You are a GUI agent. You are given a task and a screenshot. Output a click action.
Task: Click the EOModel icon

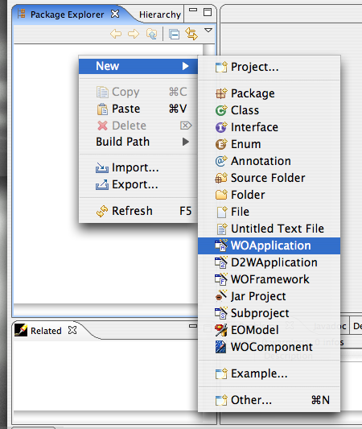221,330
